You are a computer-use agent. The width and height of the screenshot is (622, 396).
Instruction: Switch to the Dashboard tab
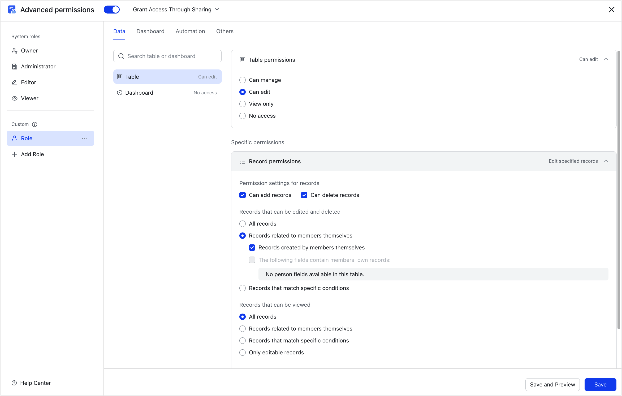click(x=150, y=31)
